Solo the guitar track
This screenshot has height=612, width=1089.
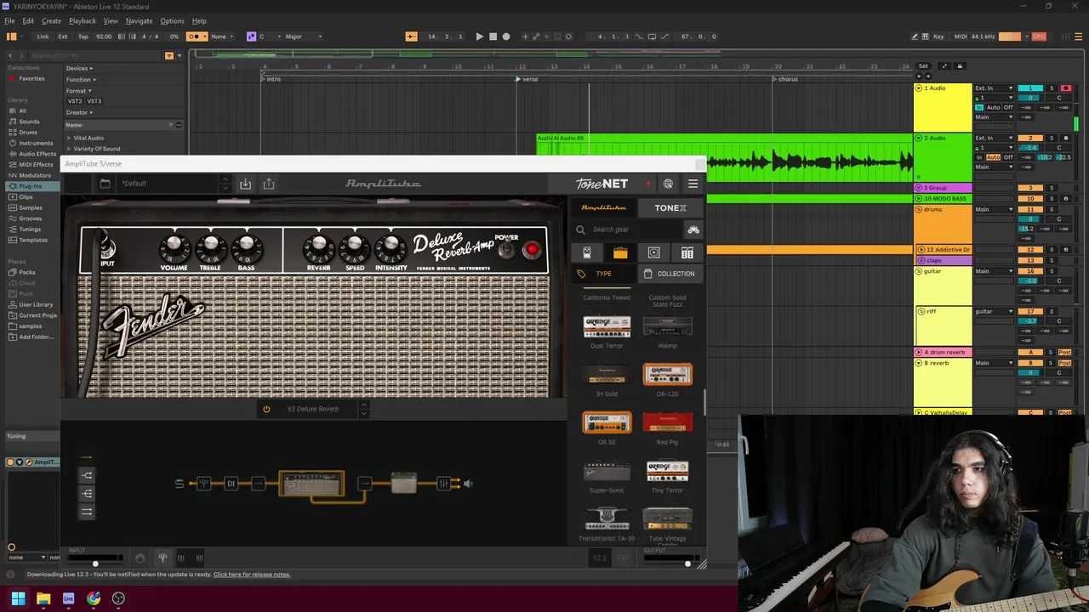click(x=1052, y=271)
